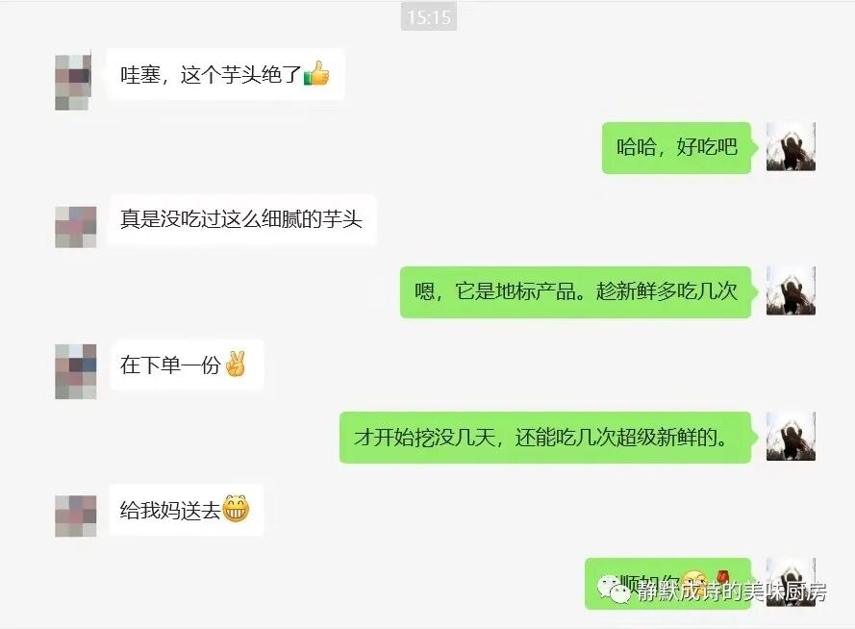
Task: Open blurred avatar beside 哇塞，这个芋头绝了
Action: (x=74, y=81)
